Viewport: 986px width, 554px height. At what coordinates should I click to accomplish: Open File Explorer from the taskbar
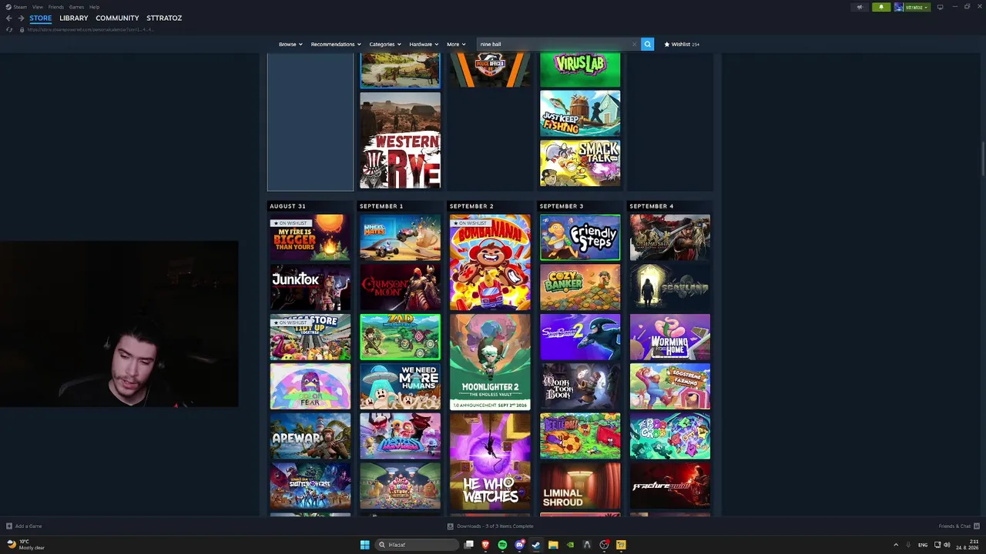[553, 545]
